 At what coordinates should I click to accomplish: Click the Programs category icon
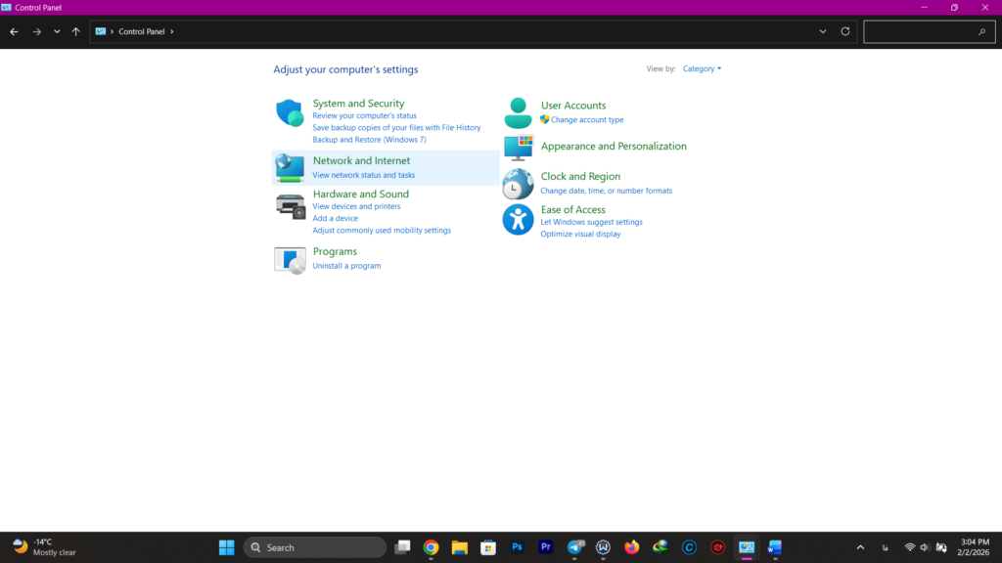tap(290, 260)
